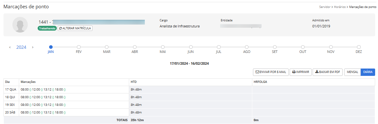
Task: Go to next year with right chevron
Action: click(x=33, y=47)
